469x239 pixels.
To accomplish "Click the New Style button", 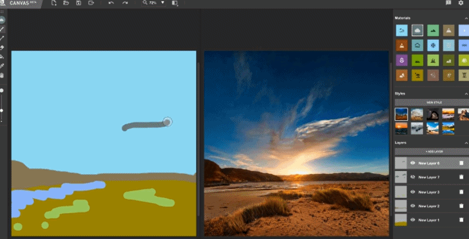I will (x=431, y=102).
